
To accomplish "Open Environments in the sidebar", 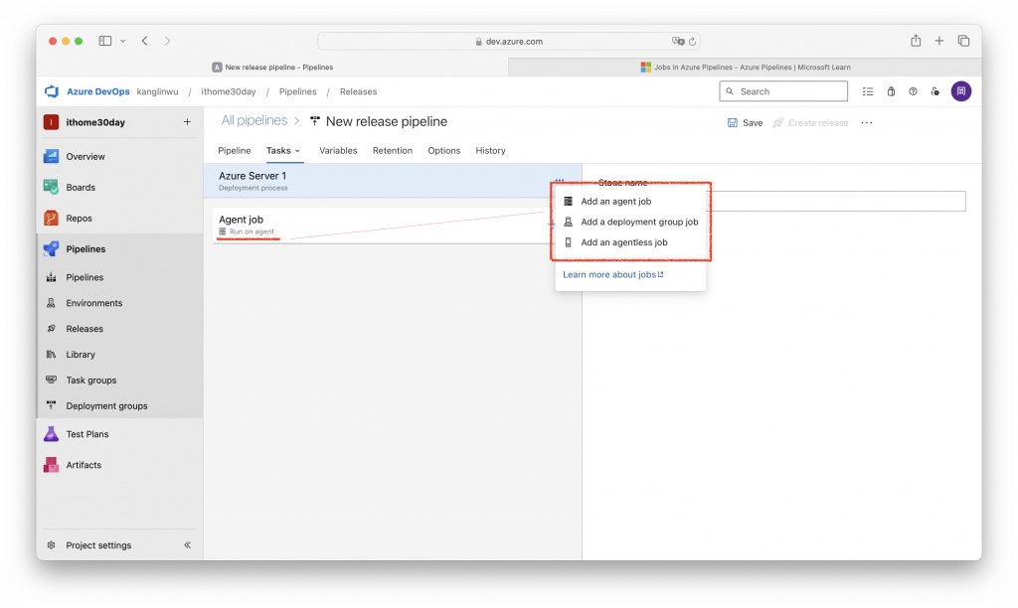I will click(93, 303).
